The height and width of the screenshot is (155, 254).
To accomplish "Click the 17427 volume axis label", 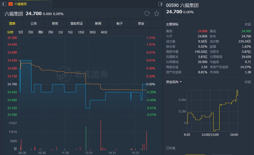I will (x=13, y=123).
